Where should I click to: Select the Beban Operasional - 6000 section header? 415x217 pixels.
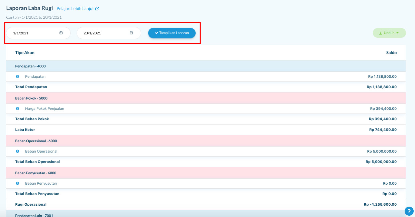(206, 141)
